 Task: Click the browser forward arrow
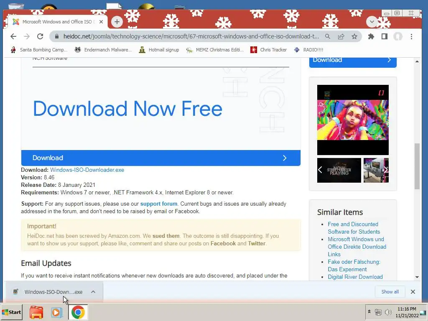pyautogui.click(x=26, y=36)
